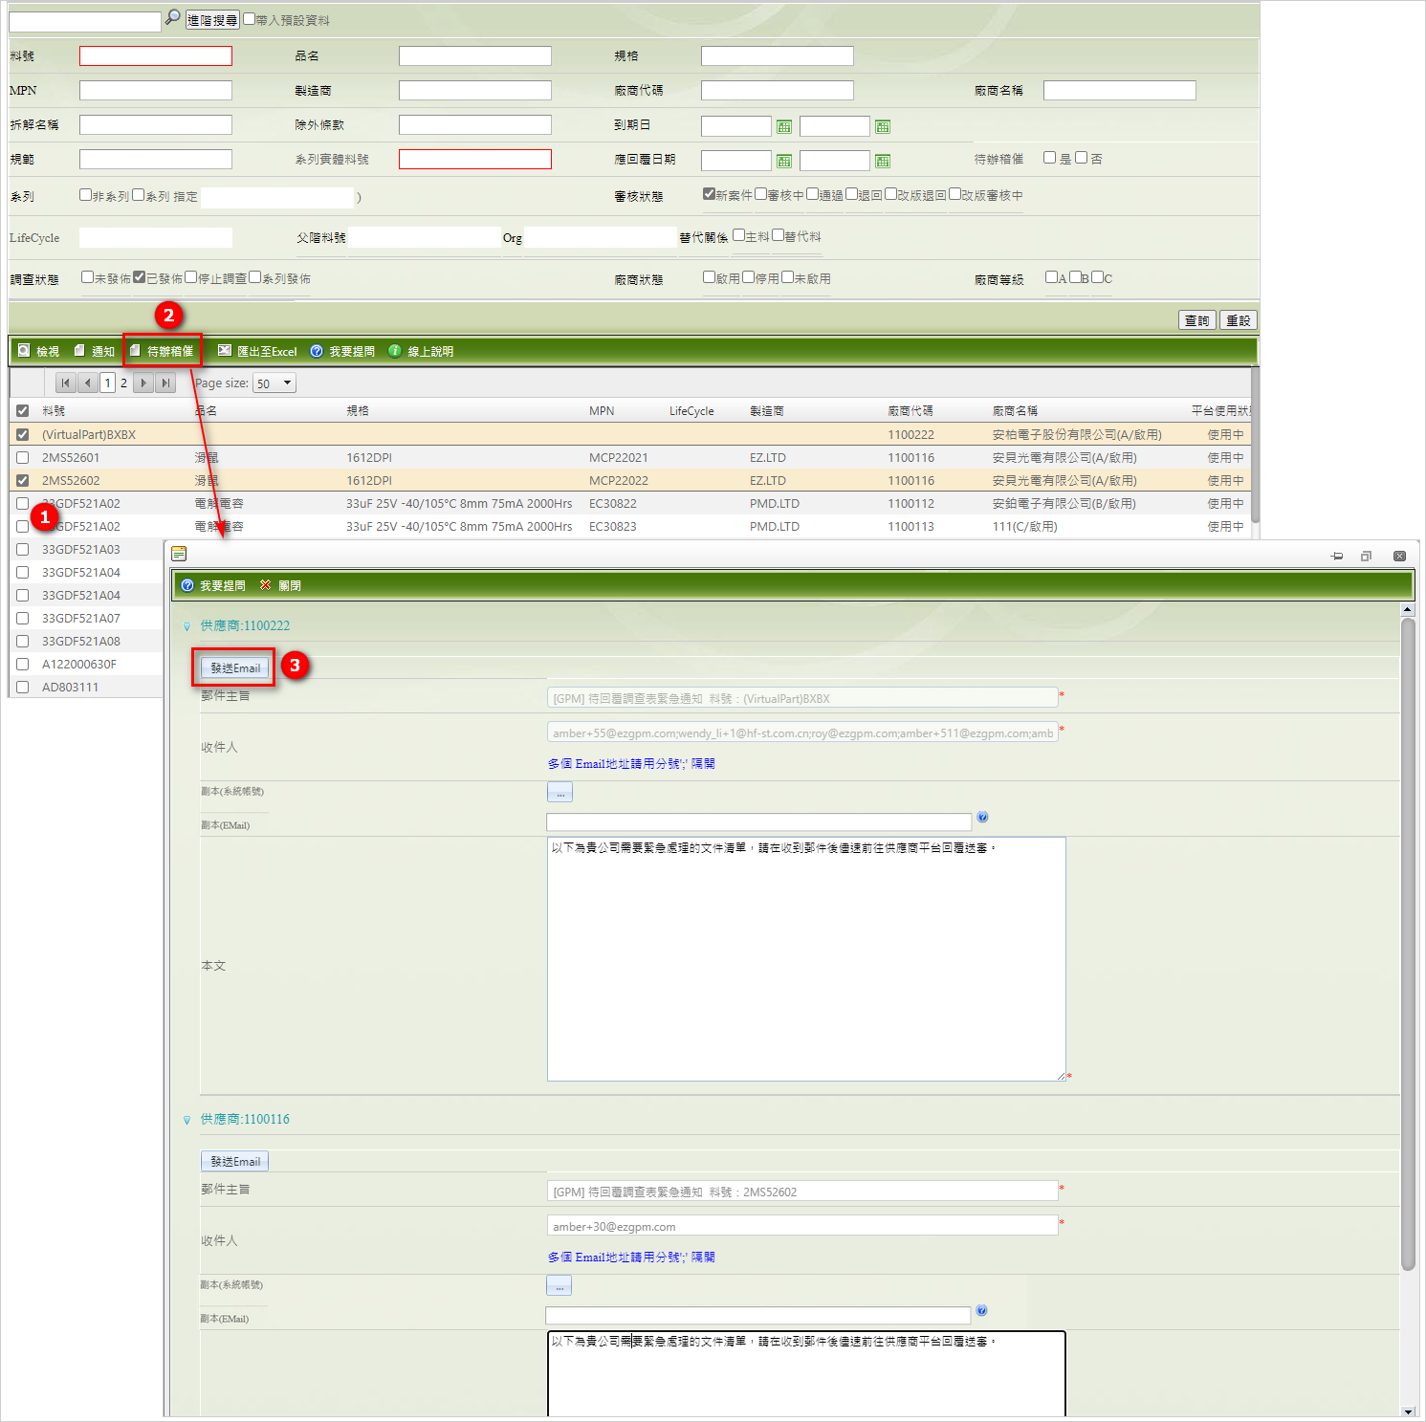
Task: Click the popup restore window icon
Action: [1366, 556]
